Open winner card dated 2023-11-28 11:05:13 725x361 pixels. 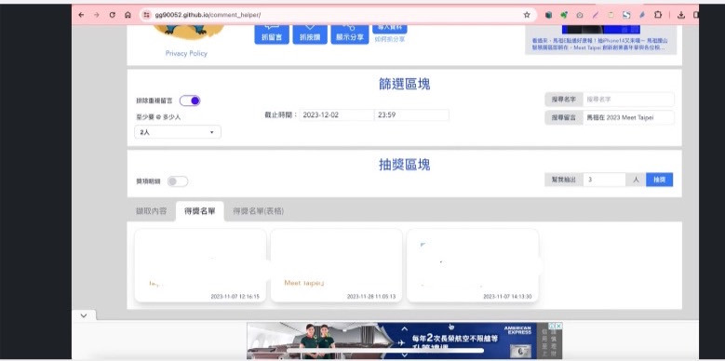coord(336,265)
